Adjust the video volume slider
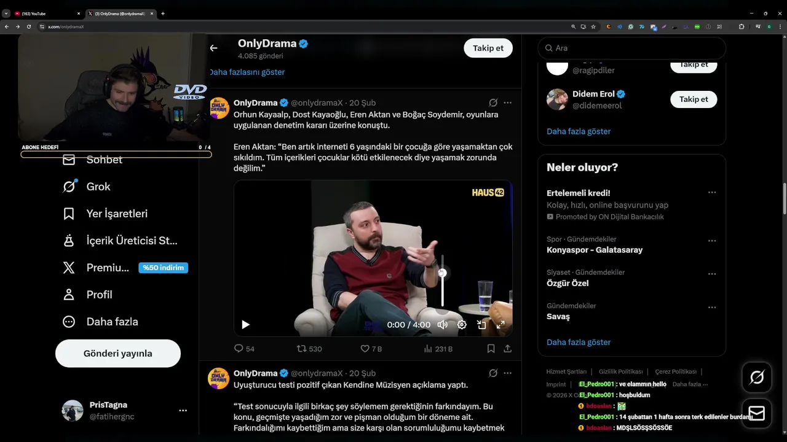The height and width of the screenshot is (442, 787). pos(442,281)
